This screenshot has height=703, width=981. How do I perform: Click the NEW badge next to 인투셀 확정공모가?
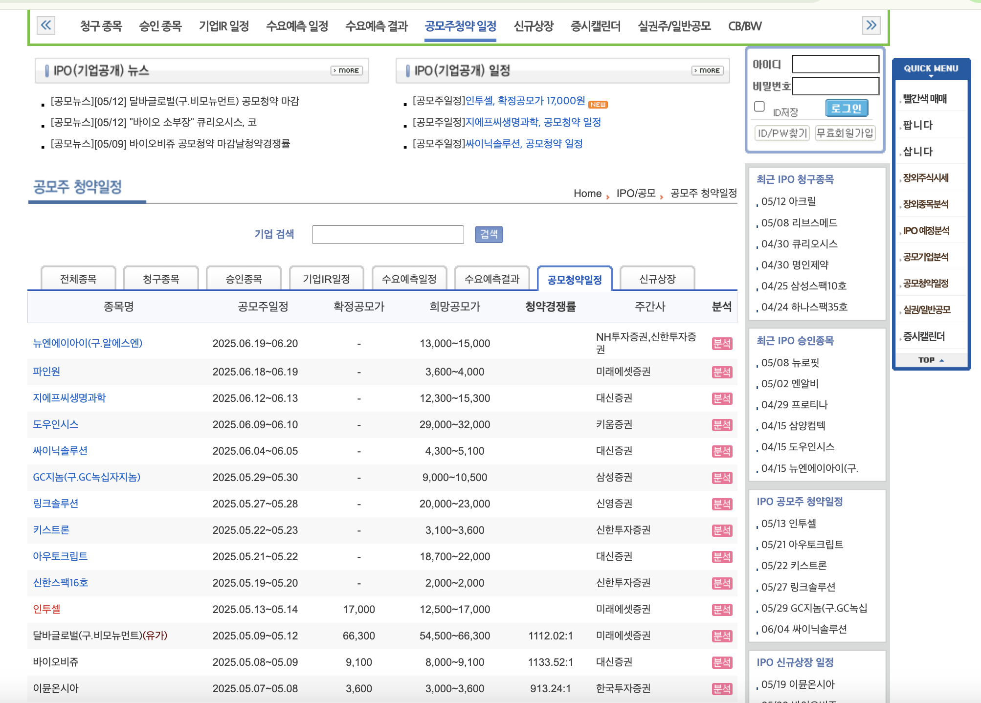pyautogui.click(x=598, y=104)
